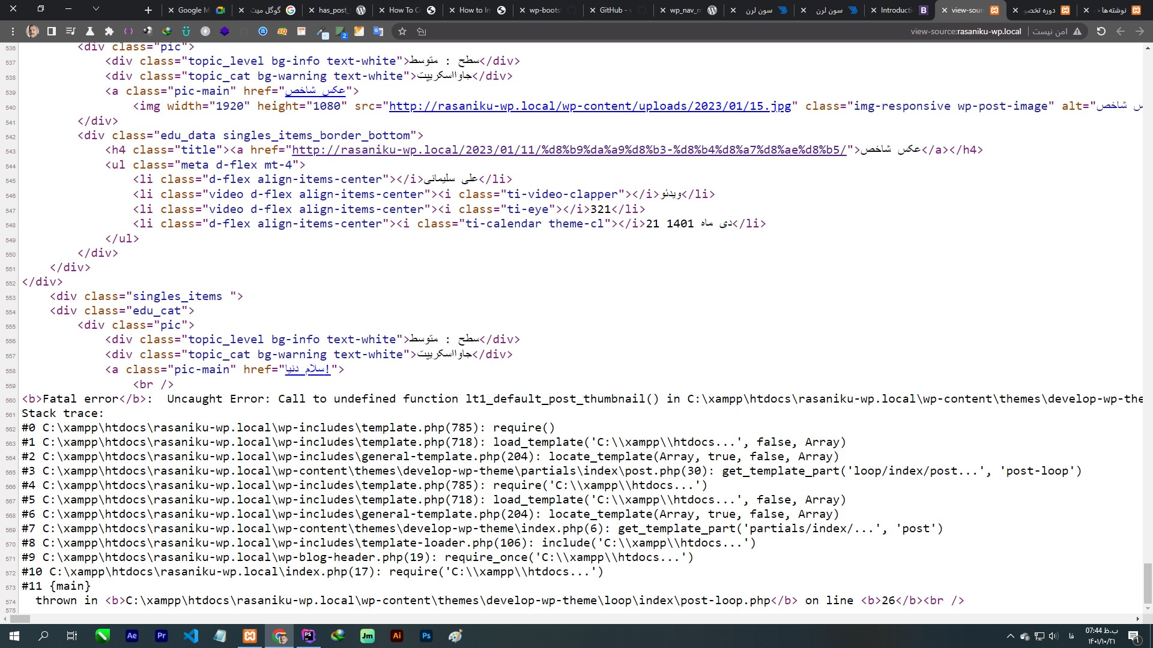Click line number 560 in the gutter
The width and height of the screenshot is (1153, 648).
pyautogui.click(x=10, y=400)
